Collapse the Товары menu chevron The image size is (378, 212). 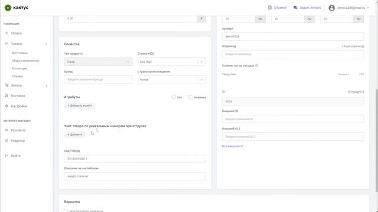click(x=46, y=44)
